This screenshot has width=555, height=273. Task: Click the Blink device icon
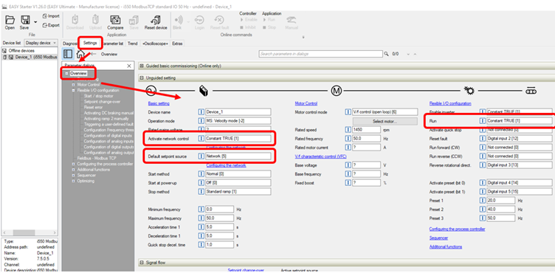click(x=179, y=22)
